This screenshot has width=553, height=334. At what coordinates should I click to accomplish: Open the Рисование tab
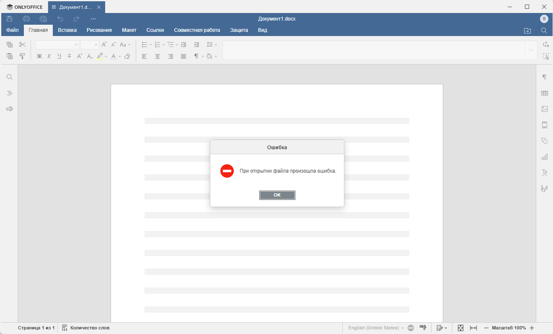point(99,30)
